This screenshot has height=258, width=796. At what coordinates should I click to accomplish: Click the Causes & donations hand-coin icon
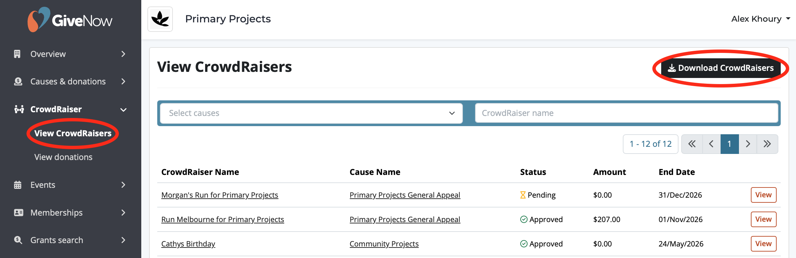point(18,82)
